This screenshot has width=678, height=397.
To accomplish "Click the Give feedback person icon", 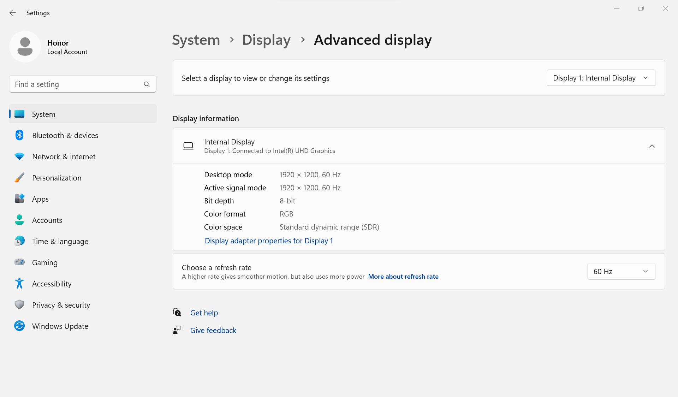I will (x=177, y=330).
